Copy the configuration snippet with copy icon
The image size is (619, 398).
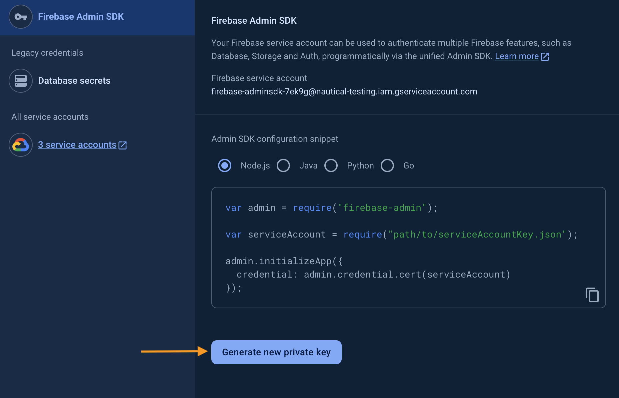(592, 295)
